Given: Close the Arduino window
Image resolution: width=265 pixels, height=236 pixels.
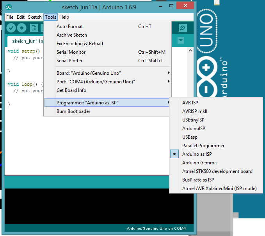Looking at the screenshot, I should tap(185, 6).
